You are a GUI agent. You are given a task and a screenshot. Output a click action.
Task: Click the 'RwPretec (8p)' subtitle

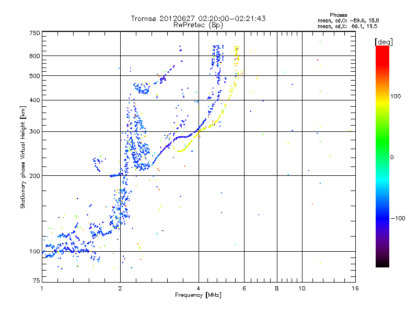tap(198, 25)
